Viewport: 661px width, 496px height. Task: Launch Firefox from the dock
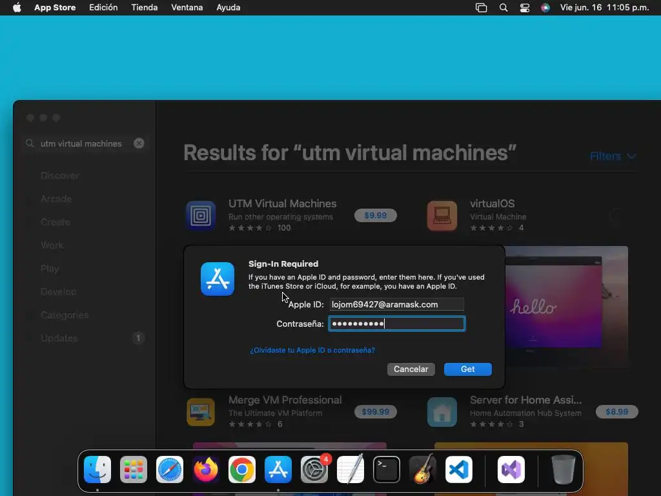coord(206,470)
